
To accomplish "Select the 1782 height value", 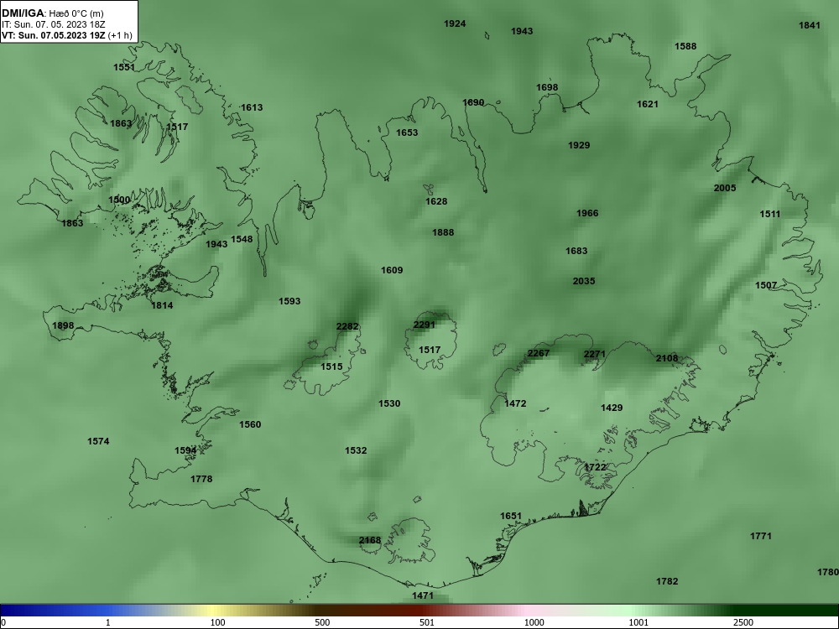I will 667,581.
